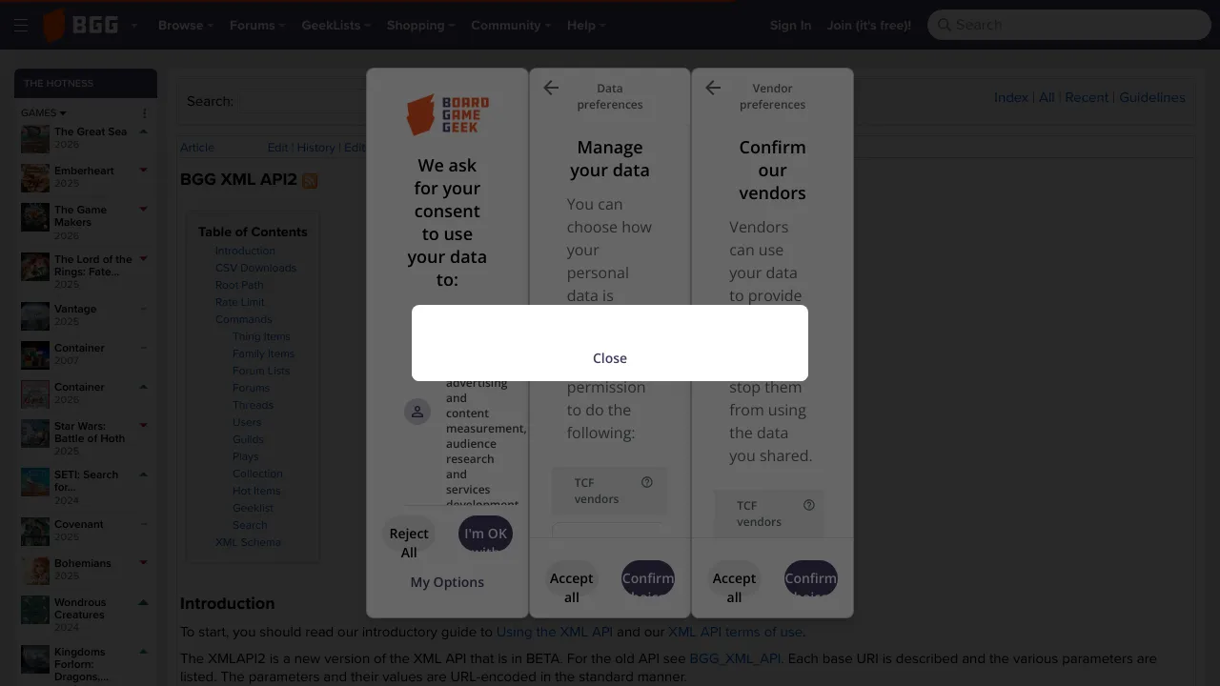The image size is (1220, 686).
Task: Follow 'XML API terms of use' link
Action: 736,632
